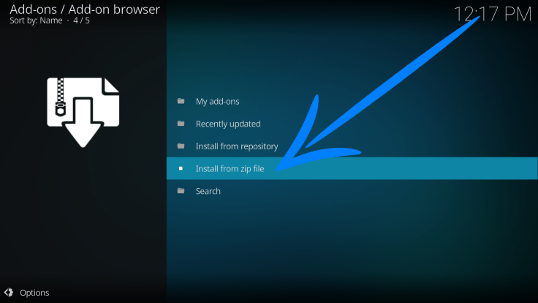Open the Options menu label
Screen dimensions: 538x303
tap(34, 293)
